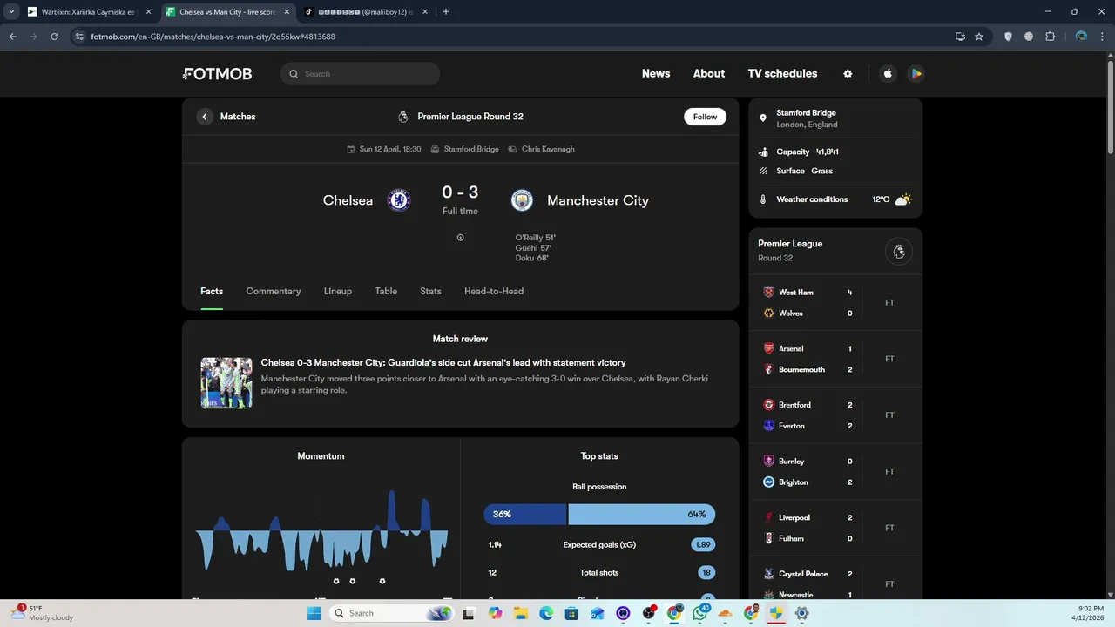Open the Windows Start menu
The image size is (1115, 627).
point(314,613)
